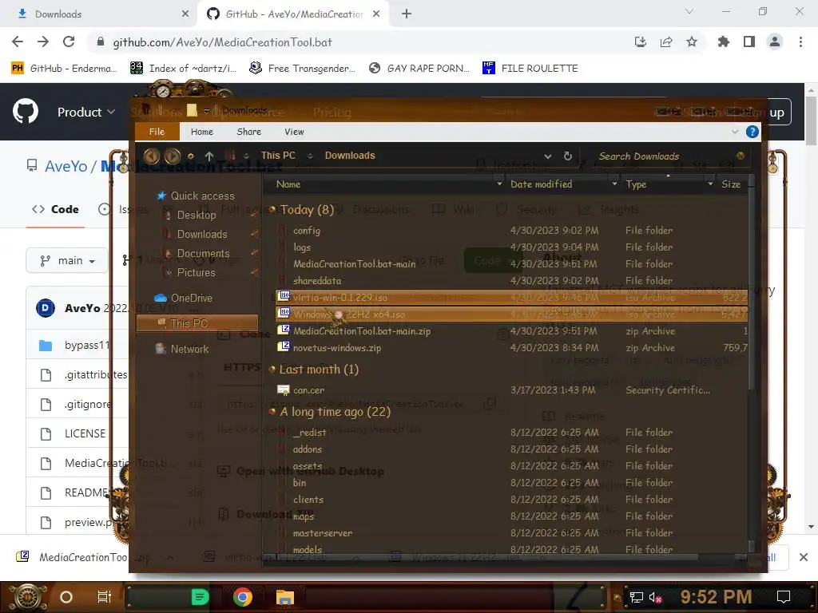The image size is (818, 613).
Task: Select Desktop under Quick access
Action: (x=197, y=215)
